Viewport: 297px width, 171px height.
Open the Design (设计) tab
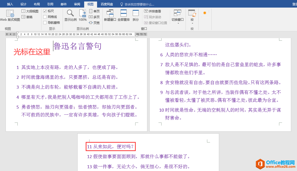(x=24, y=4)
